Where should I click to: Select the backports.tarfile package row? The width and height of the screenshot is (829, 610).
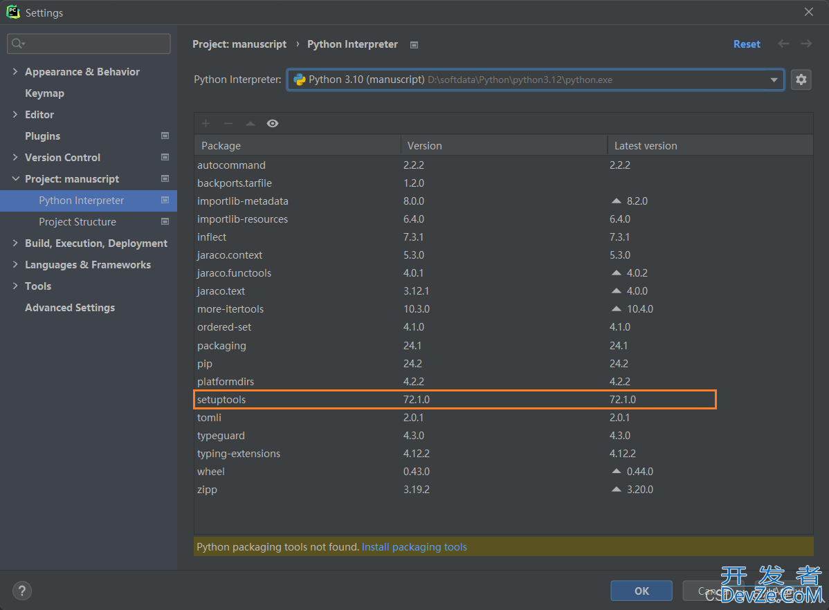[x=503, y=183]
